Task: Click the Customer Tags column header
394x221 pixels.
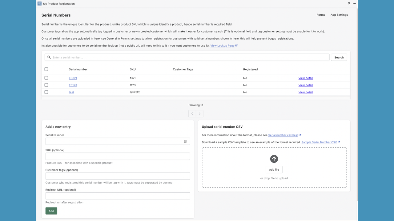Action: pos(183,69)
